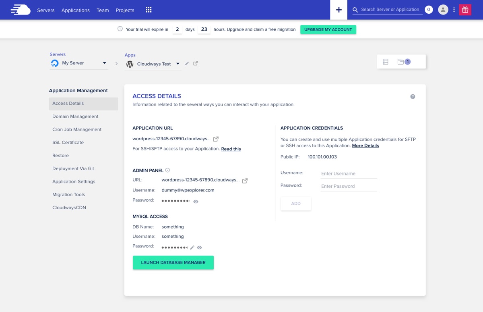Focus the Enter Password field
This screenshot has width=483, height=312.
click(349, 186)
